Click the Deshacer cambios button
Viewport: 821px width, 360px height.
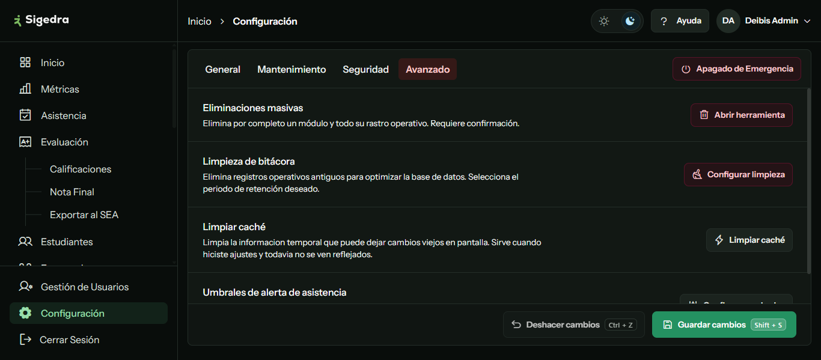[x=574, y=325]
